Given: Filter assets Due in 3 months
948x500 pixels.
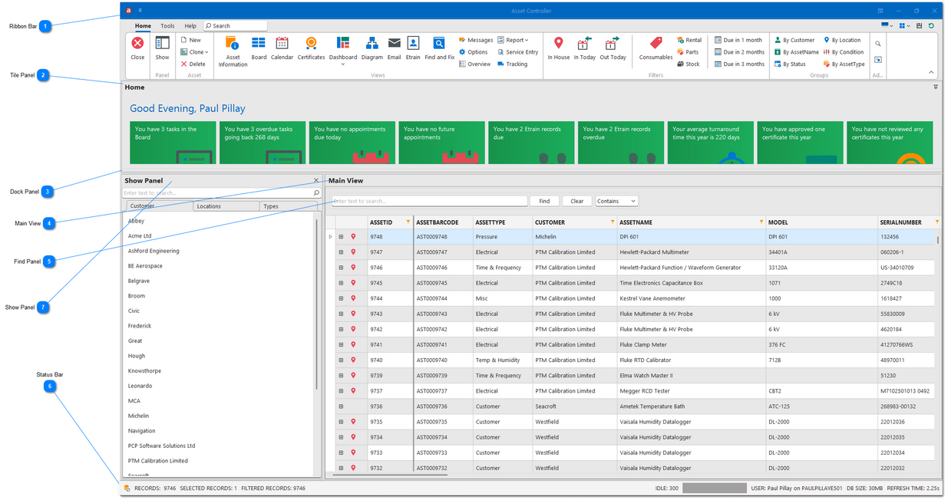Looking at the screenshot, I should [739, 64].
